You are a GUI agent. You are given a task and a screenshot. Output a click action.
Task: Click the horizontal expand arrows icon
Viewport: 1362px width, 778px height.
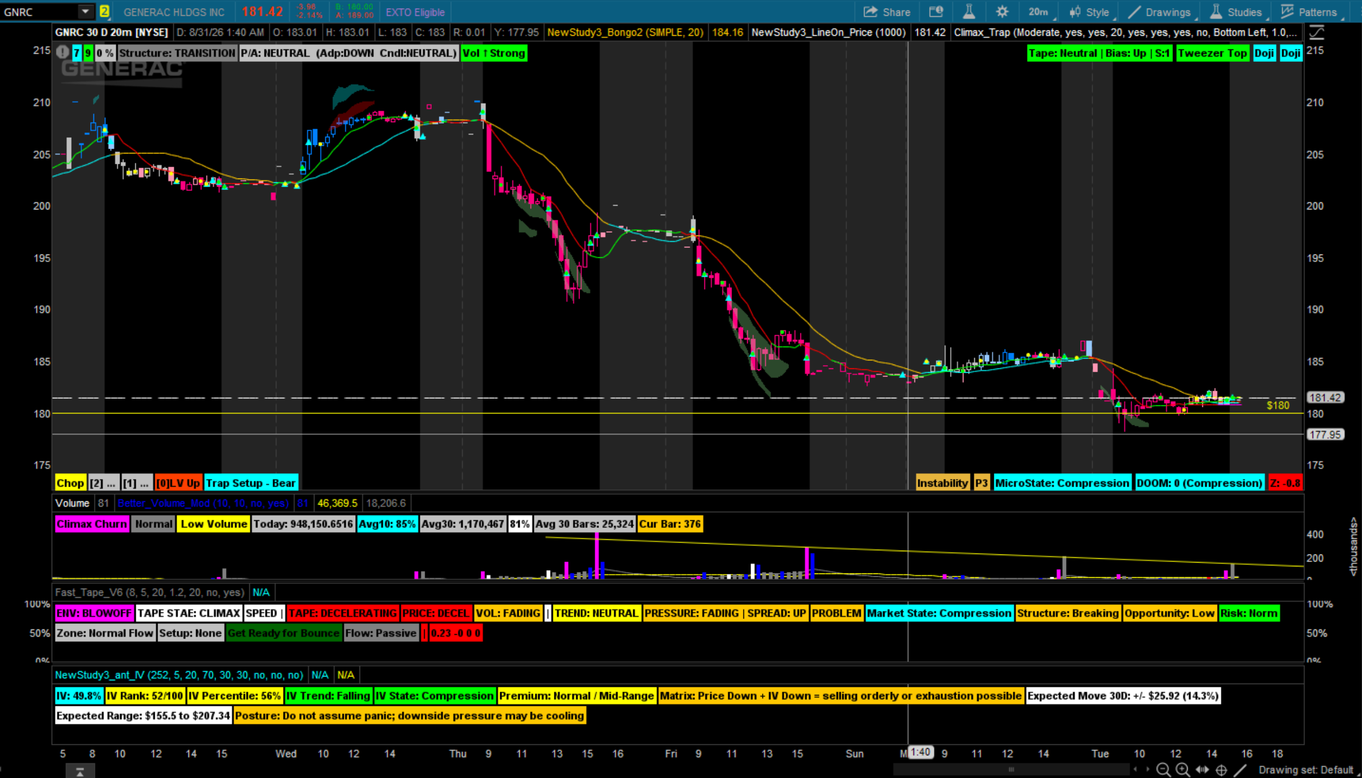tap(1202, 770)
